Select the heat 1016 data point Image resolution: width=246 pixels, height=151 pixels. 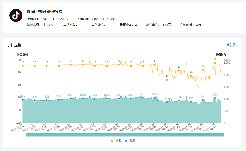[107, 99]
